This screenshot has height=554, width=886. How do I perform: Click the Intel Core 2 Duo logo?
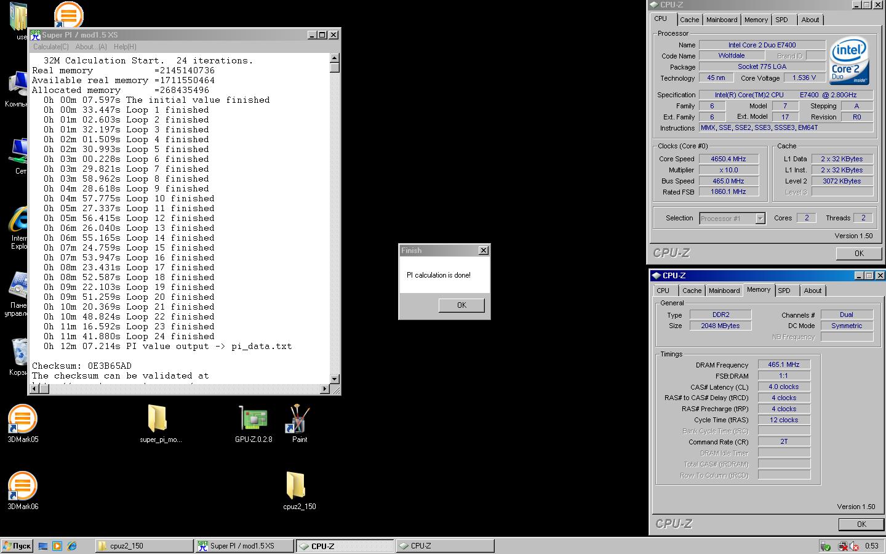(849, 60)
